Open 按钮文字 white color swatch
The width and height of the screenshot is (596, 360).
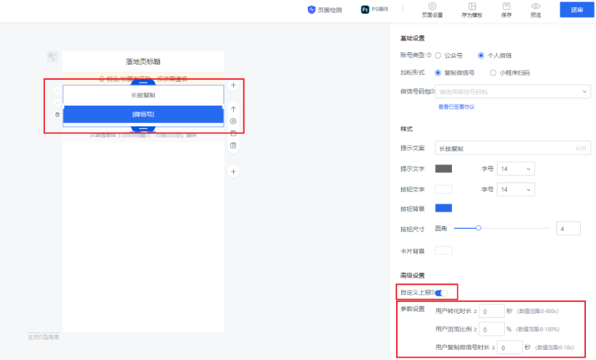pyautogui.click(x=444, y=189)
